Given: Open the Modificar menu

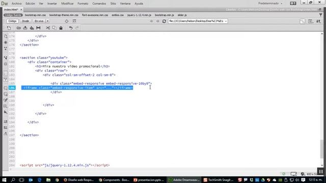Looking at the screenshot, I should (x=67, y=4).
